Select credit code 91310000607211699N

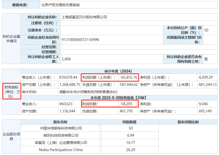tap(80, 40)
